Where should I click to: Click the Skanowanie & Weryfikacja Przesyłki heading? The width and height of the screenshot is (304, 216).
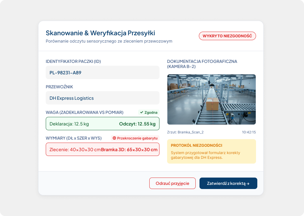click(x=100, y=33)
